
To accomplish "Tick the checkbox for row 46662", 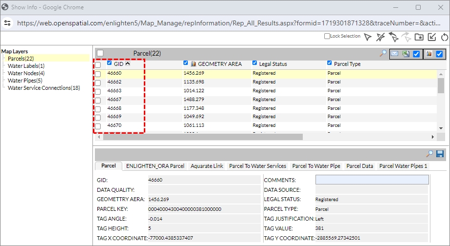I will point(98,82).
